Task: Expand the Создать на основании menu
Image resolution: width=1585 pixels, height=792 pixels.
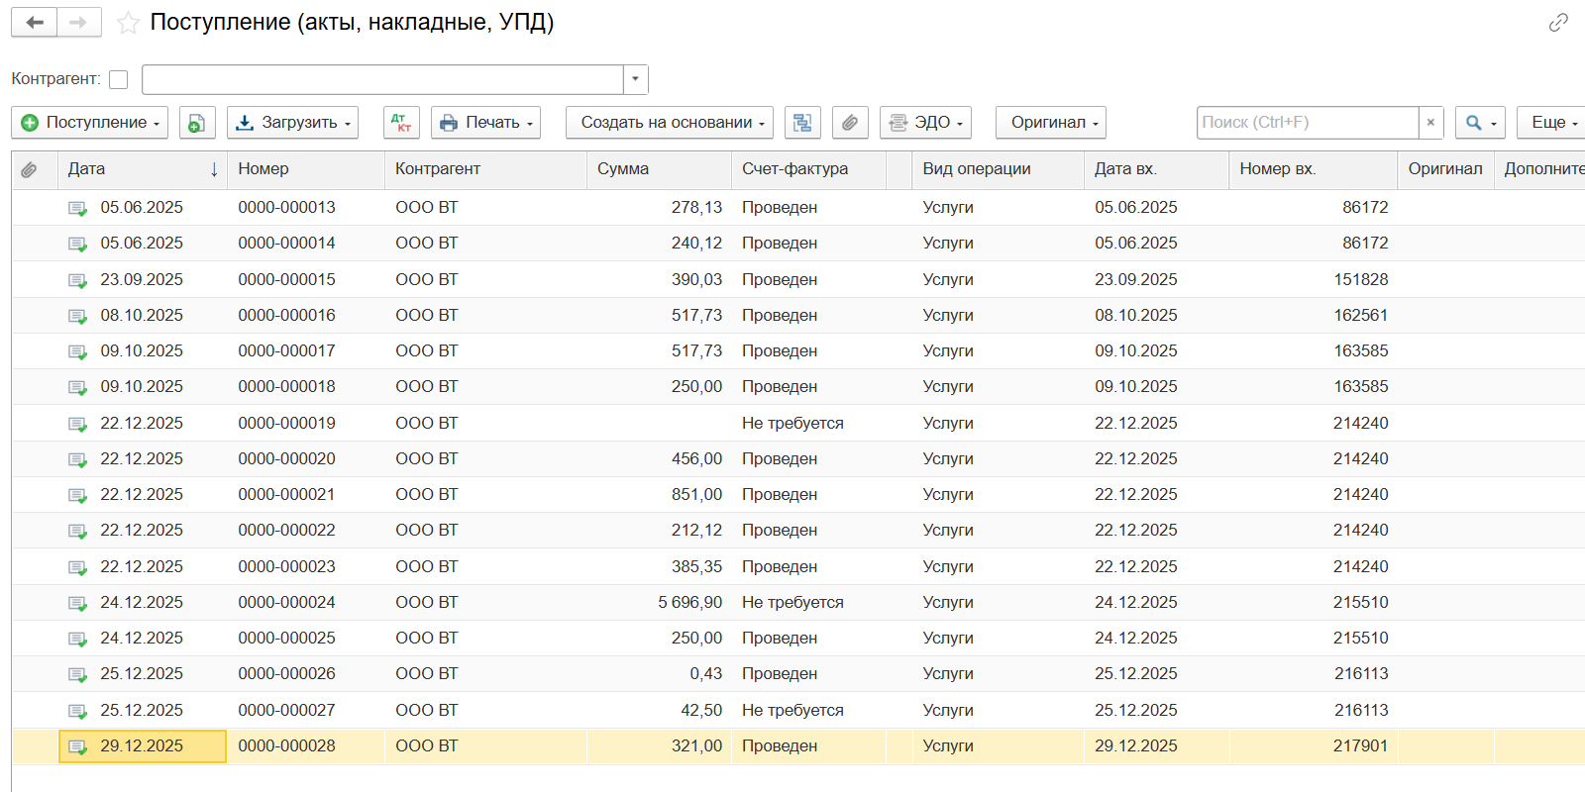Action: 672,123
